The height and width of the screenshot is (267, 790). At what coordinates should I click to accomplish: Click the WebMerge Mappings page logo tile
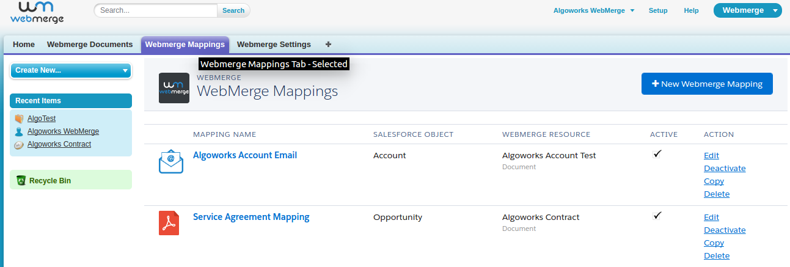click(x=174, y=88)
